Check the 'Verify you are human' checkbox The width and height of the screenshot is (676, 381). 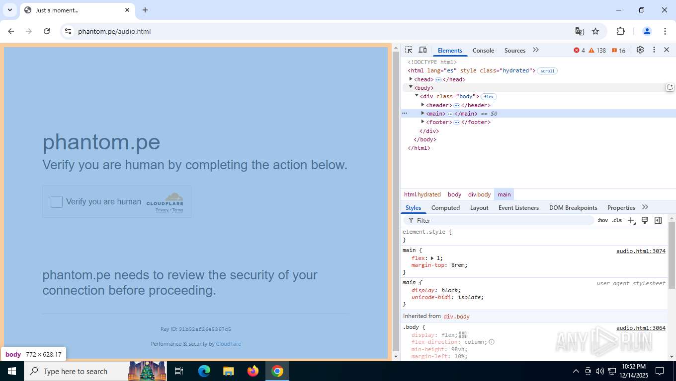tap(57, 202)
